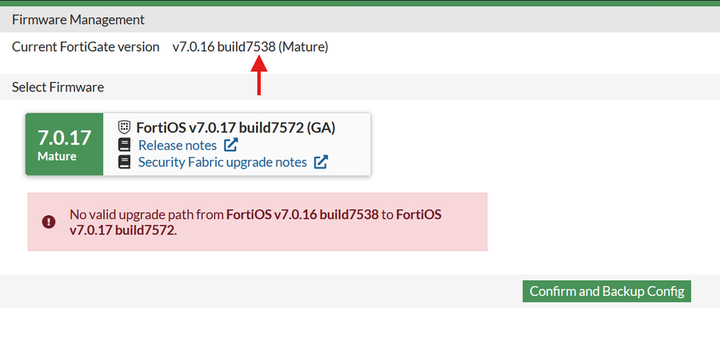720x345 pixels.
Task: Click the red arrow annotation
Action: point(259,75)
